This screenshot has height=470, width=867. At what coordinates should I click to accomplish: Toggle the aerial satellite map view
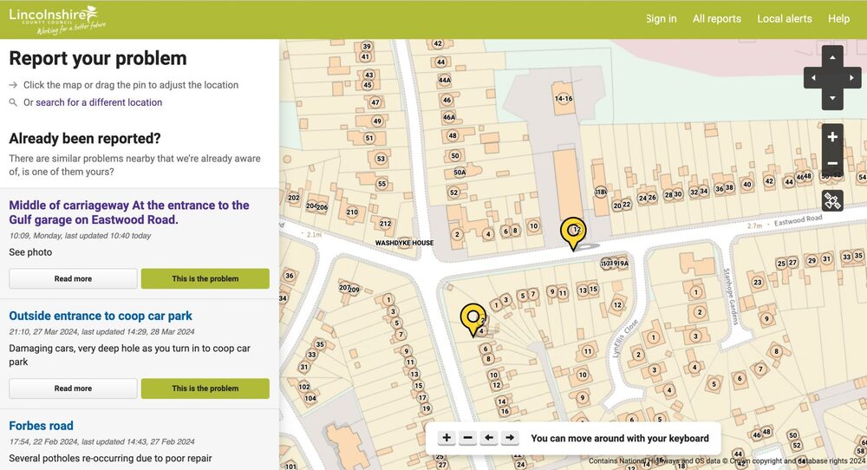tap(832, 201)
